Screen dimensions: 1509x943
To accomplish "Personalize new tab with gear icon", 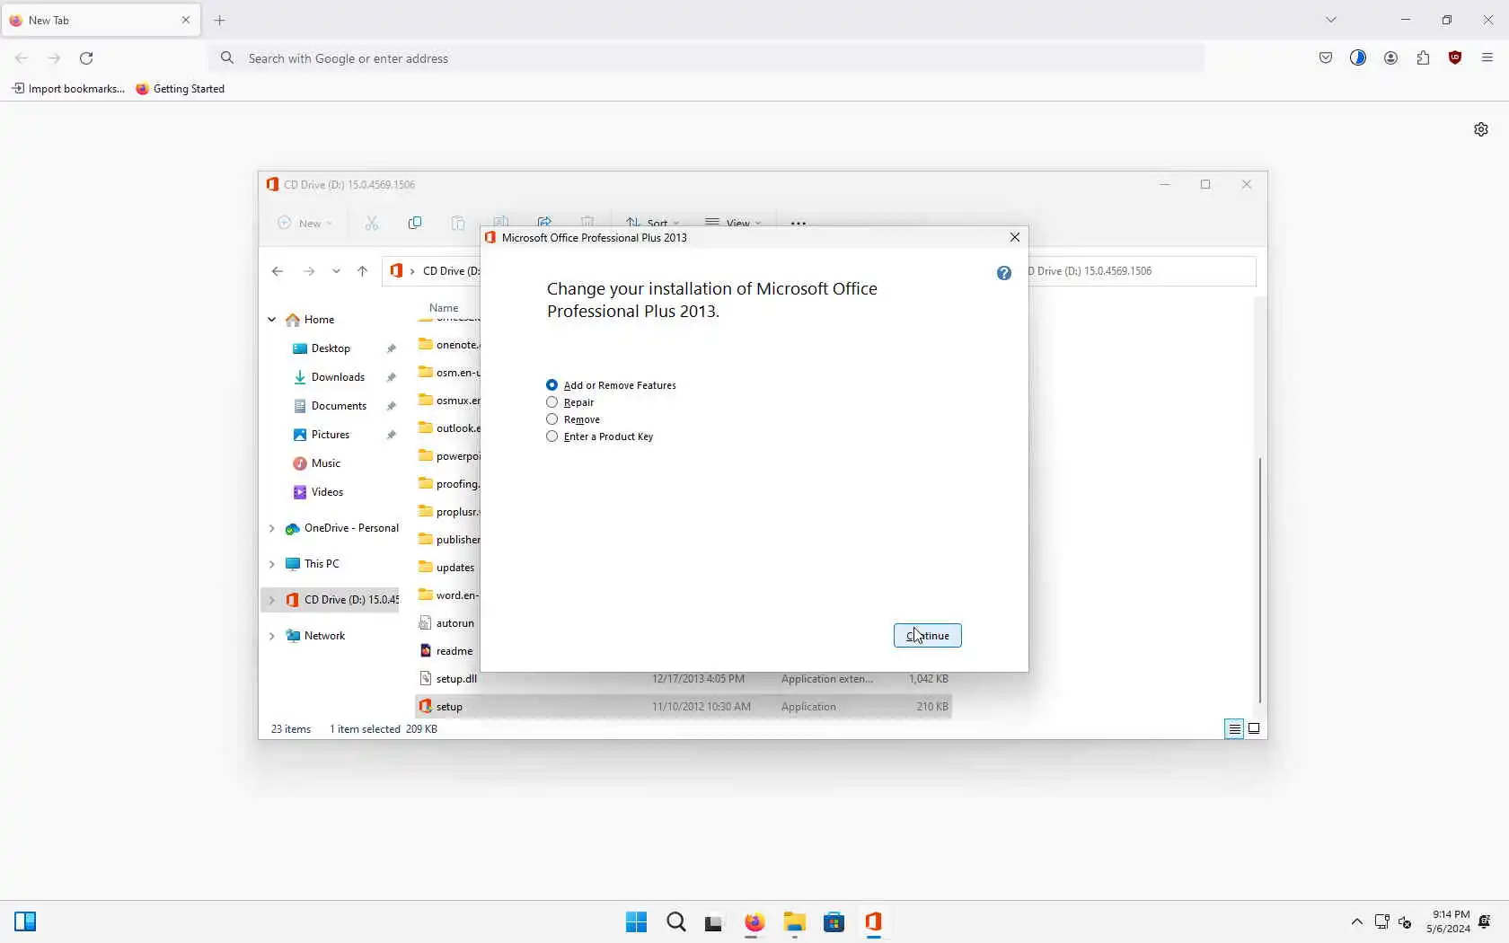I will click(x=1481, y=129).
